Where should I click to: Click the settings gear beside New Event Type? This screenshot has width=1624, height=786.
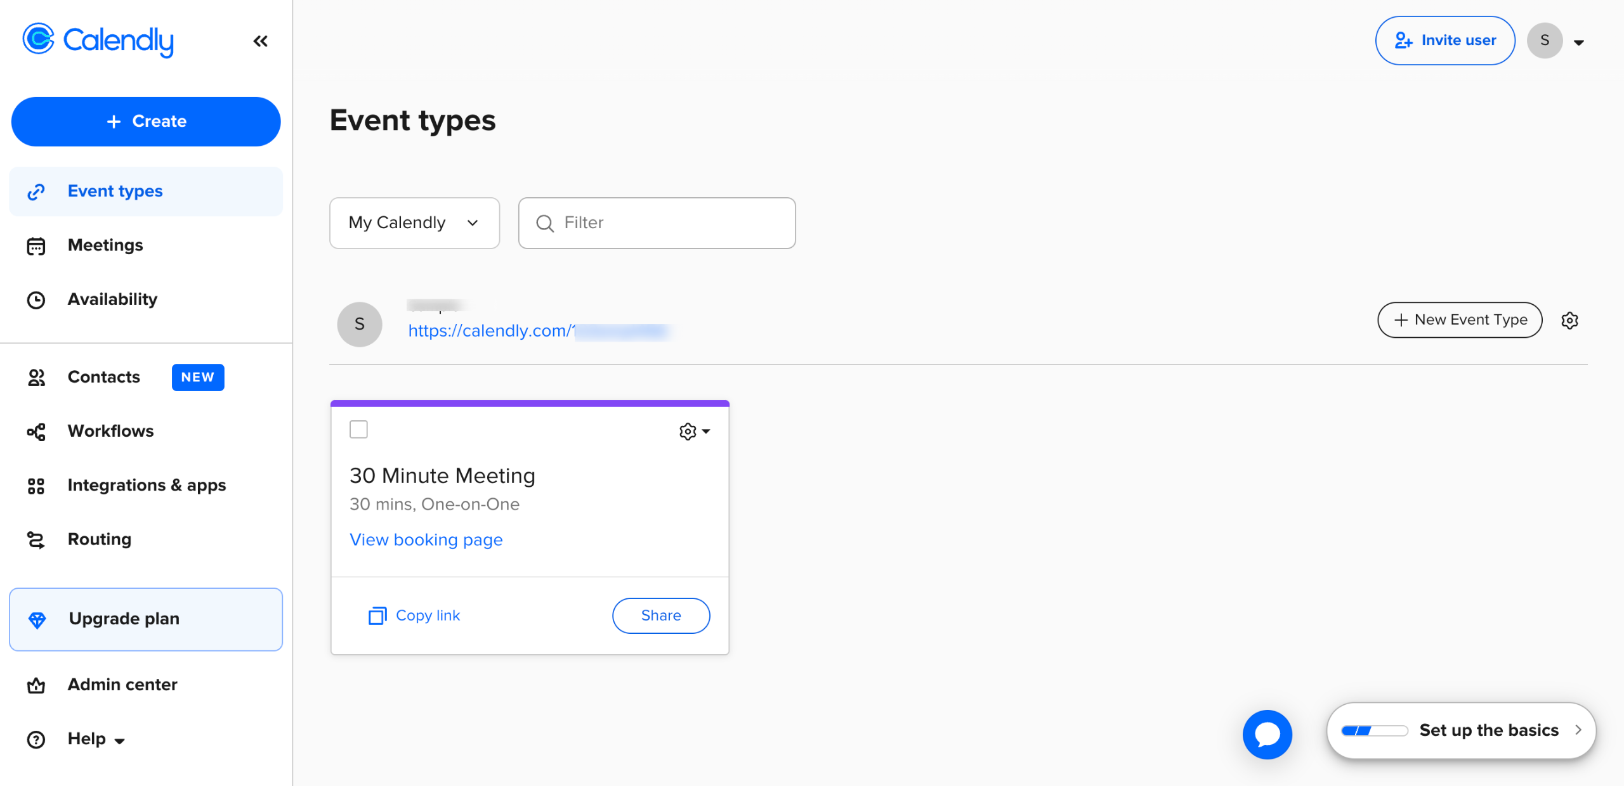coord(1569,321)
